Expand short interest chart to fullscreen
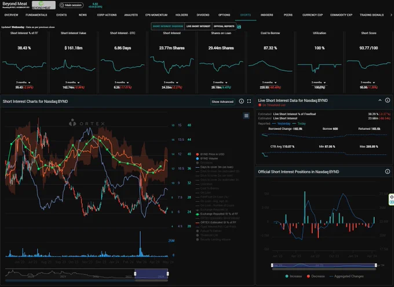 click(x=249, y=101)
